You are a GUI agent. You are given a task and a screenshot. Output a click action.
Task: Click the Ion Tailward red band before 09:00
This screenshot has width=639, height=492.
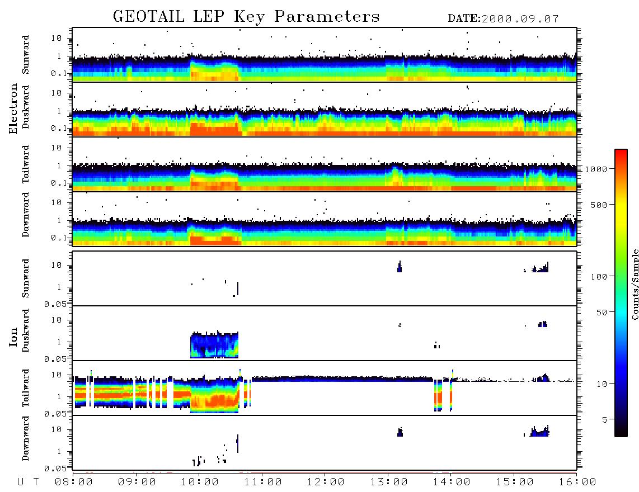[104, 395]
